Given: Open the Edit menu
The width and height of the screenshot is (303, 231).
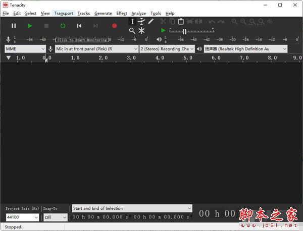Looking at the screenshot, I should point(17,13).
